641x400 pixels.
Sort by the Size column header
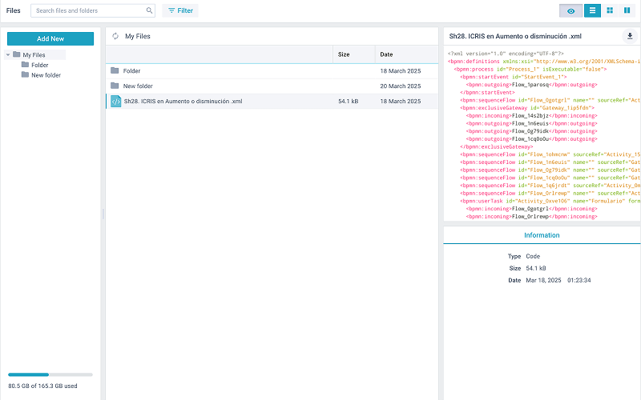point(353,54)
